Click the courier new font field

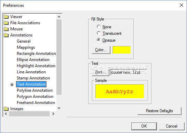pos(129,72)
